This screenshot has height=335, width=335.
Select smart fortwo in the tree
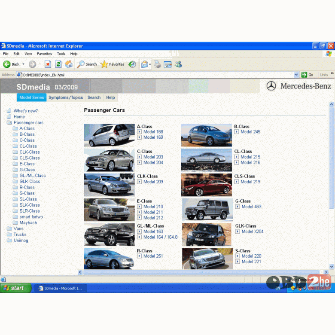coord(31,216)
